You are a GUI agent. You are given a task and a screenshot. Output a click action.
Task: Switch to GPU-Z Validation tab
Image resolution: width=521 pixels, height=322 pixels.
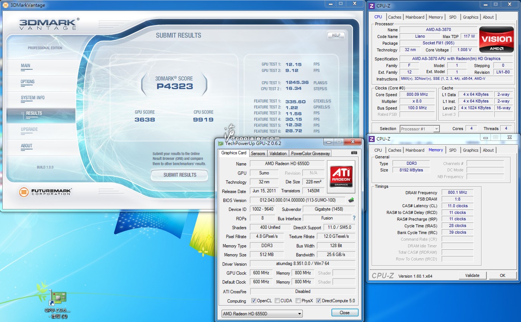[x=278, y=153]
